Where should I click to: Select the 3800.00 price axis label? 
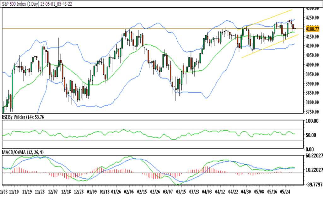click(x=312, y=102)
